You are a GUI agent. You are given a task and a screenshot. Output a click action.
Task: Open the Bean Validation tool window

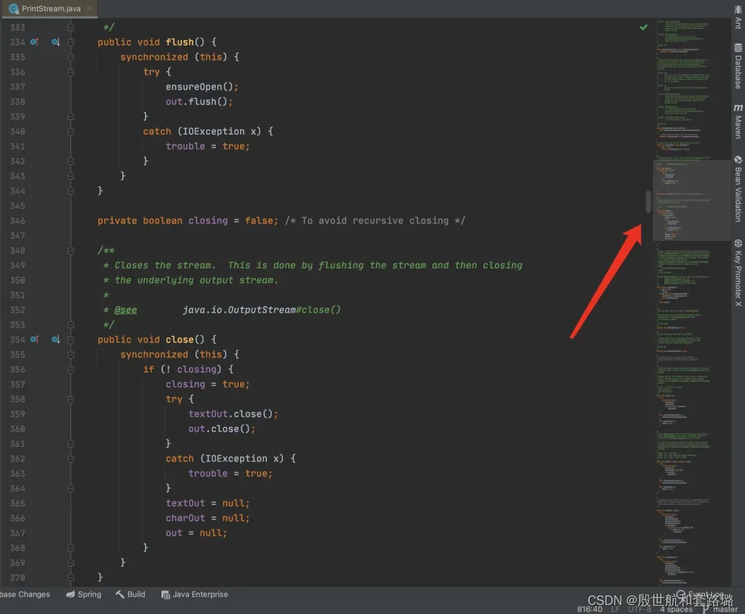(x=738, y=188)
